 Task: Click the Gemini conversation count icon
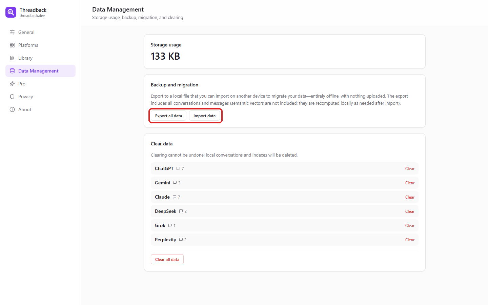click(x=175, y=183)
